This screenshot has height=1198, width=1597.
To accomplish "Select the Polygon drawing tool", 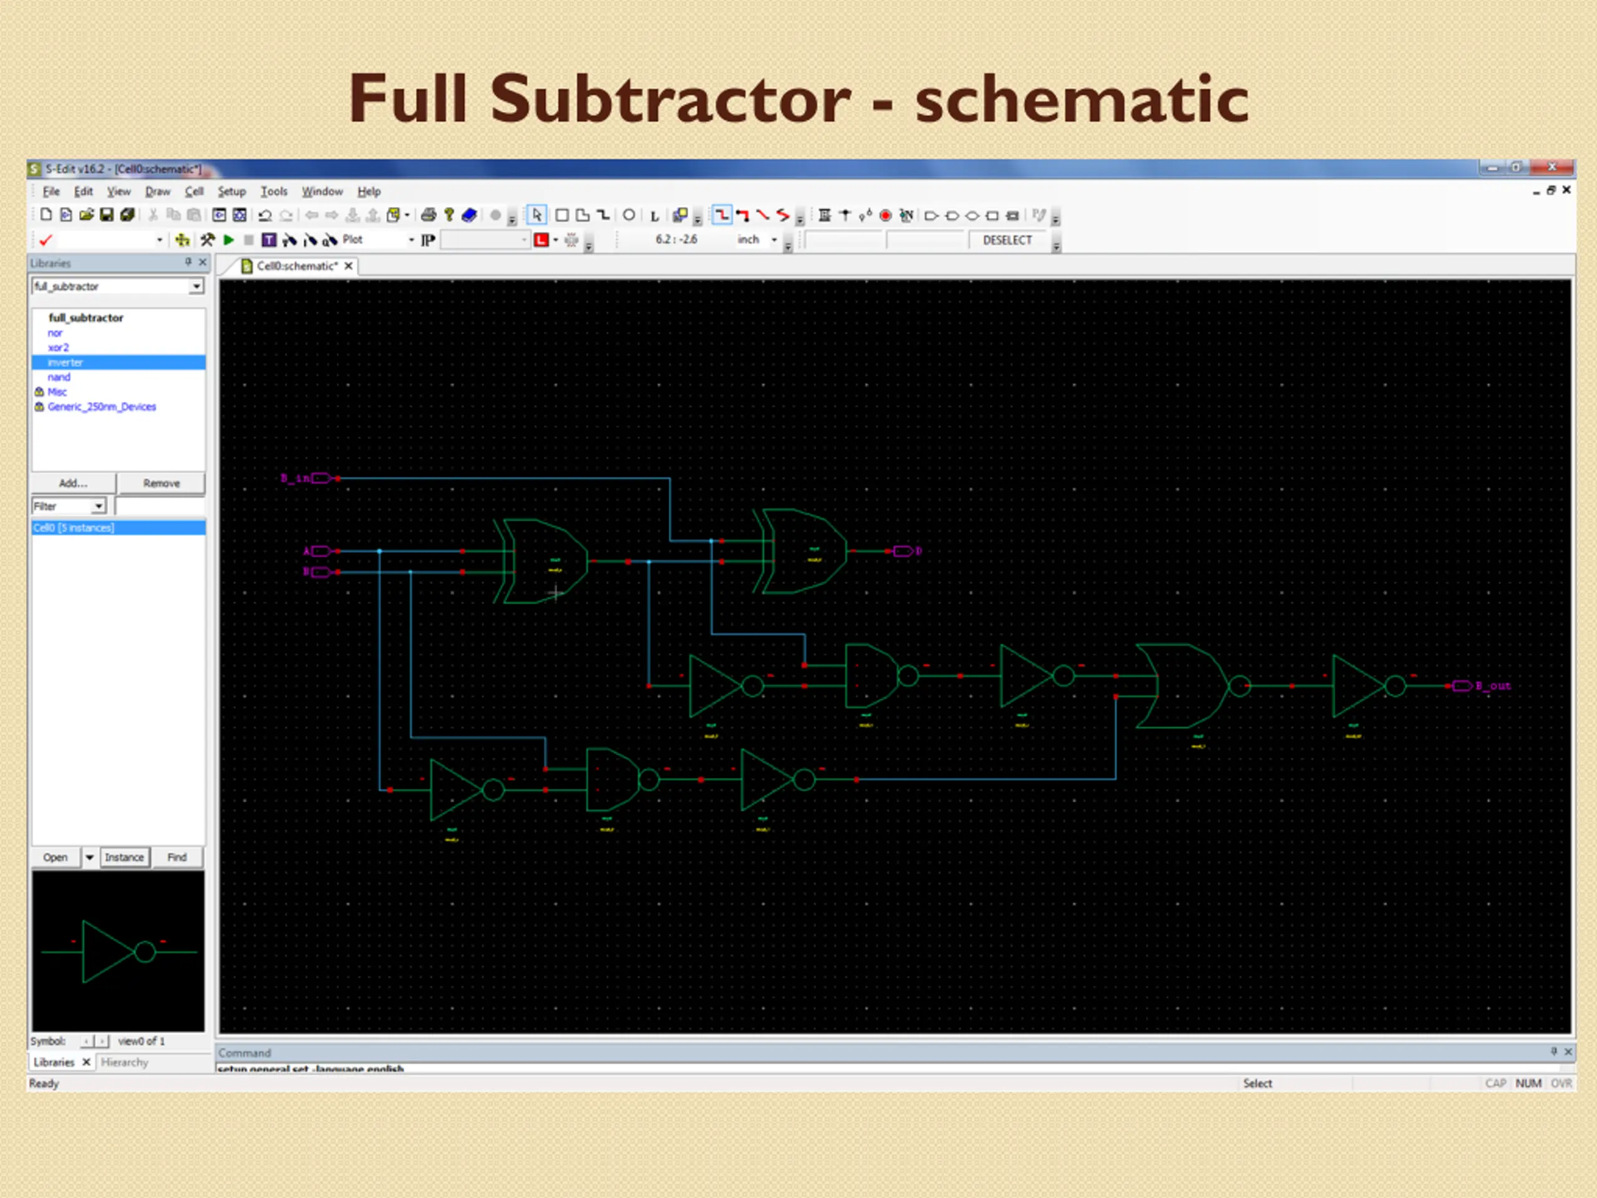I will click(x=582, y=215).
